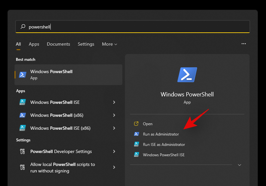Click the large Windows PowerShell logo icon
266x186 pixels.
(x=187, y=75)
